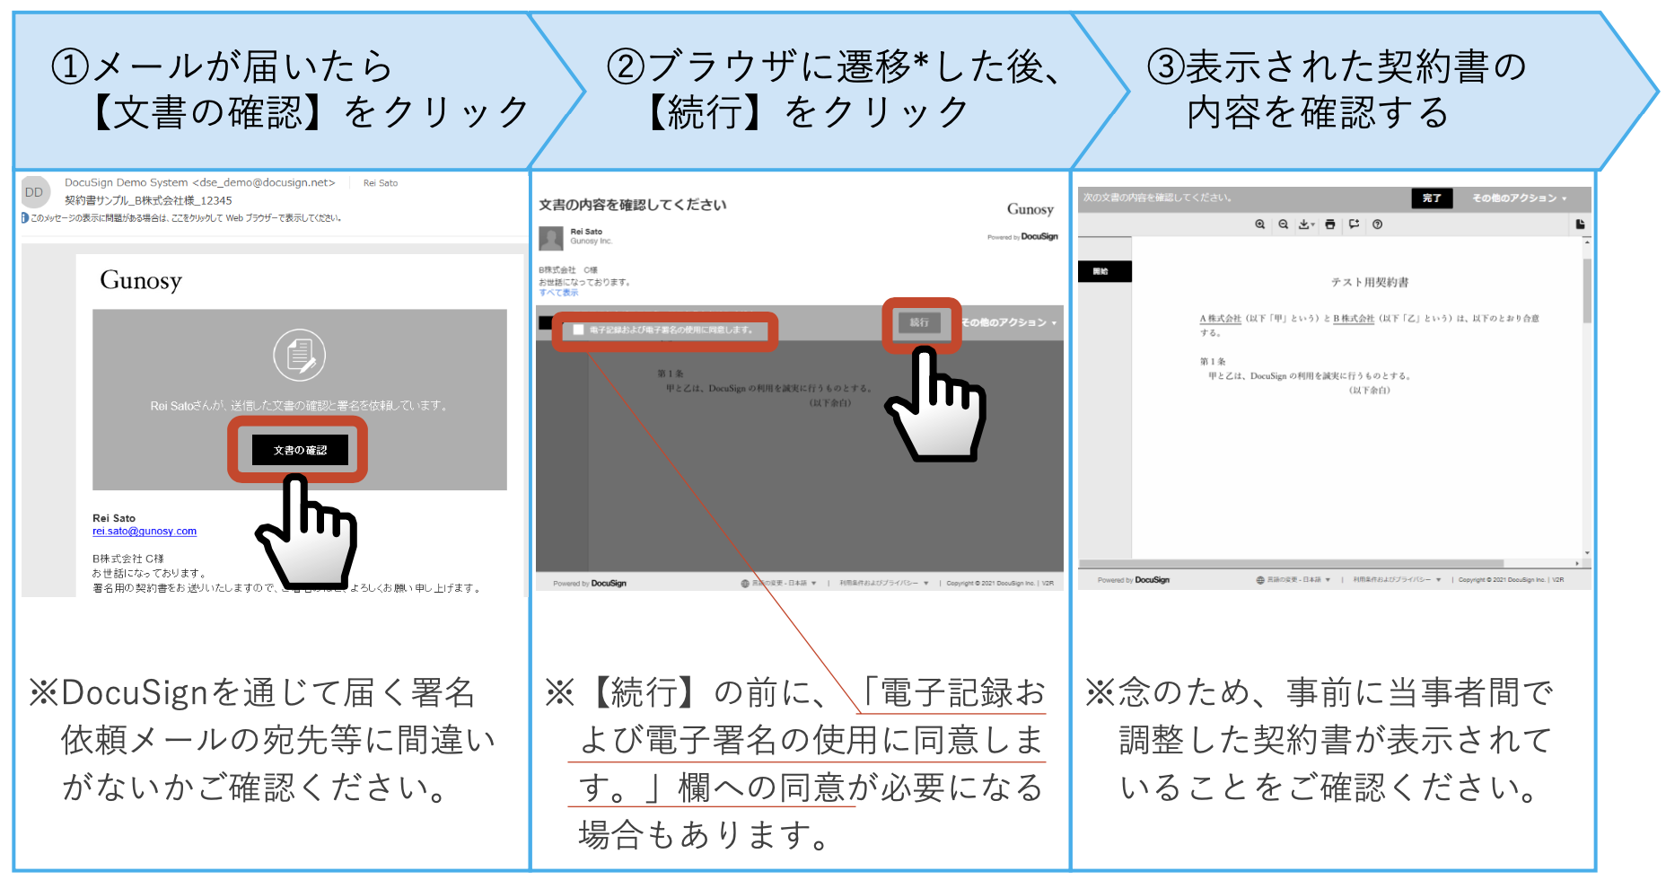Click the download icon in the toolbar

point(1307,224)
